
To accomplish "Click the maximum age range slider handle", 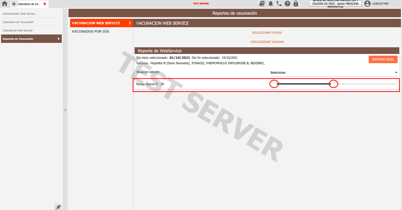I will (x=333, y=84).
